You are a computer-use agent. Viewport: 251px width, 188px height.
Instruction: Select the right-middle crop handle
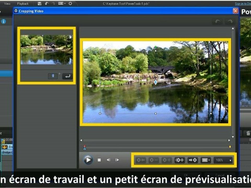pyautogui.click(x=211, y=82)
